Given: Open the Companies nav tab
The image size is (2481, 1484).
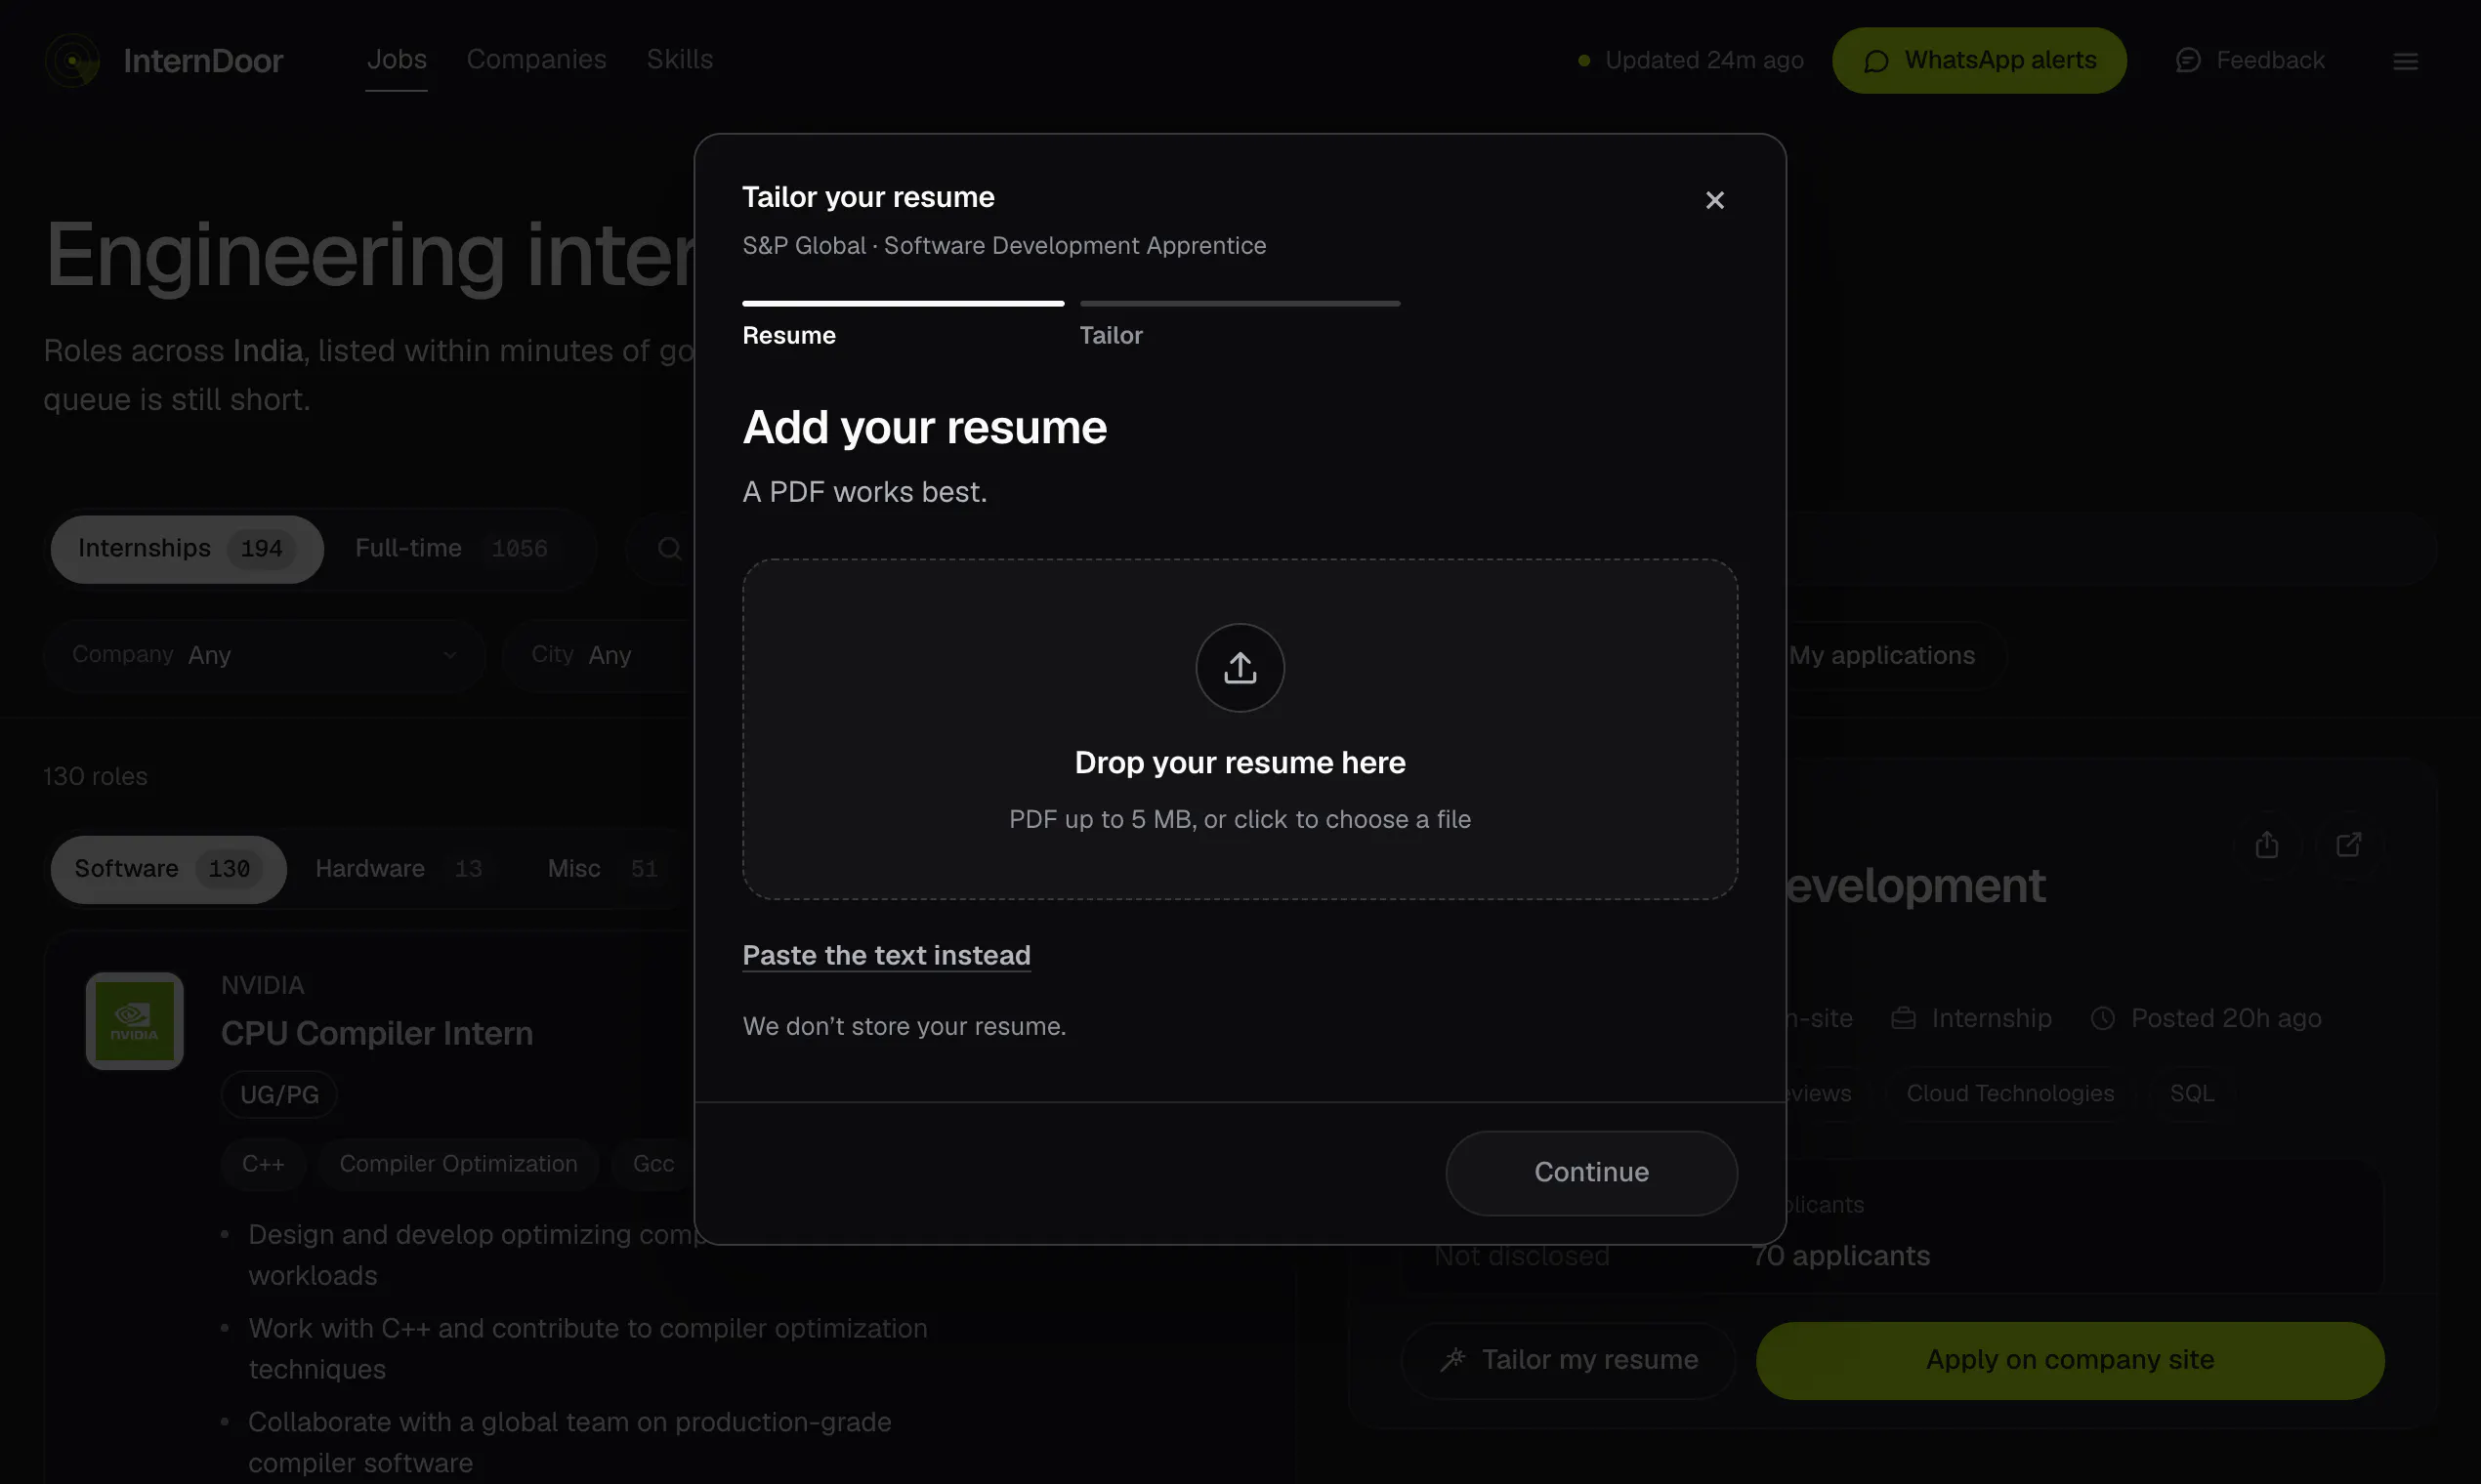Looking at the screenshot, I should tap(536, 59).
